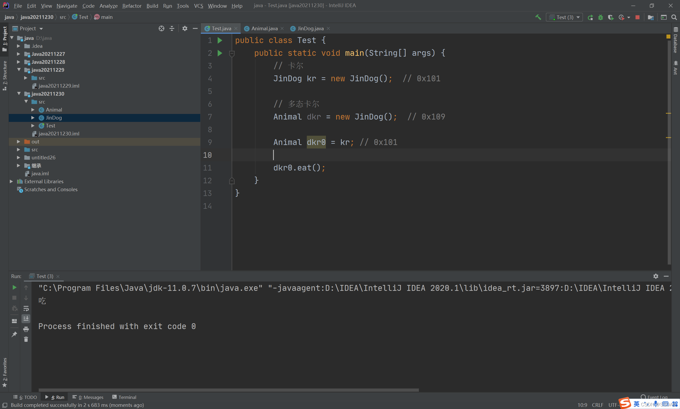Switch to the Animal.java tab
The height and width of the screenshot is (409, 680).
pyautogui.click(x=264, y=29)
